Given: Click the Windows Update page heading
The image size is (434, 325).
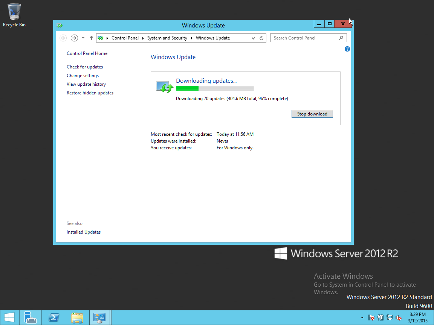Looking at the screenshot, I should pos(173,57).
